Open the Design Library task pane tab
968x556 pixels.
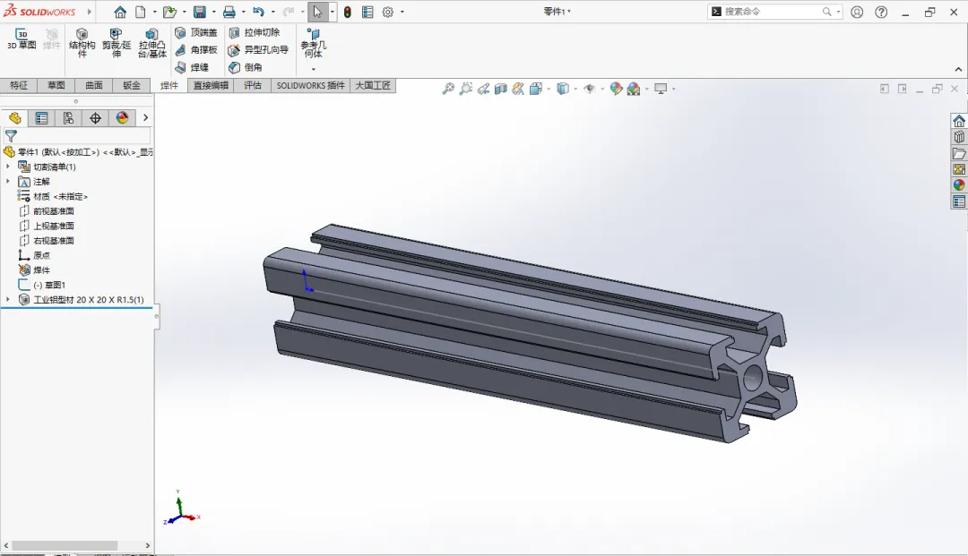tap(959, 137)
